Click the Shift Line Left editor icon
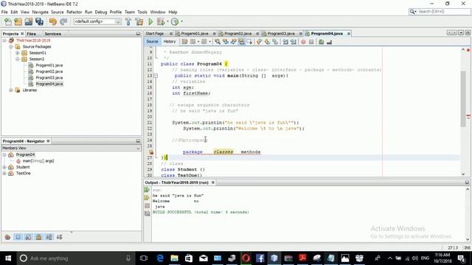 pos(285,42)
